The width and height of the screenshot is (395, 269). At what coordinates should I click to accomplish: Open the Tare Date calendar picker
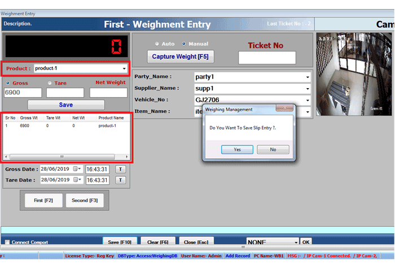[x=77, y=180]
